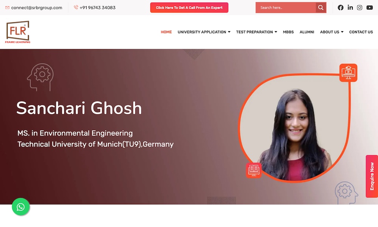Screen dimensions: 378x227
Task: Expand the About Us dropdown
Action: [x=332, y=32]
